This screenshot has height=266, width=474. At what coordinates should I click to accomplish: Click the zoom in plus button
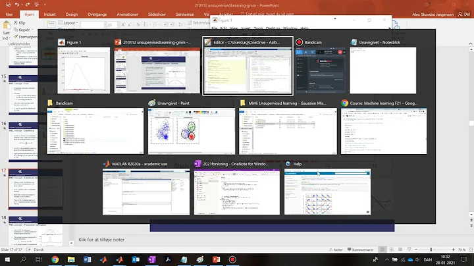(453, 250)
